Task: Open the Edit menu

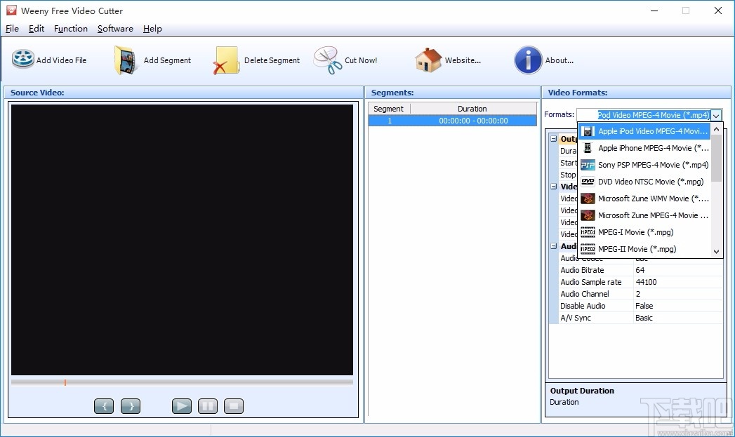Action: pyautogui.click(x=37, y=29)
